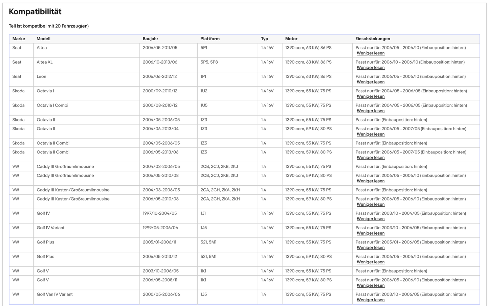Collapse restrictions for the Golf IV Variant row

371,233
